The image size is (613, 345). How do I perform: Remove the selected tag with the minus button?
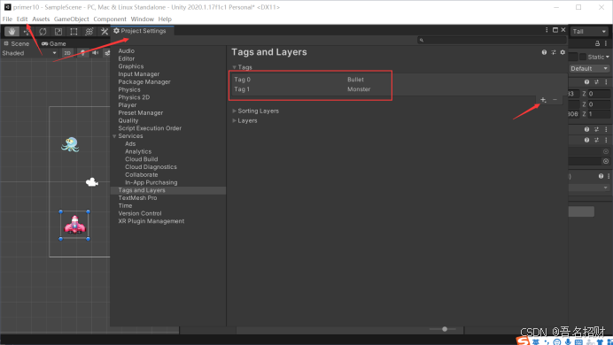[x=555, y=100]
